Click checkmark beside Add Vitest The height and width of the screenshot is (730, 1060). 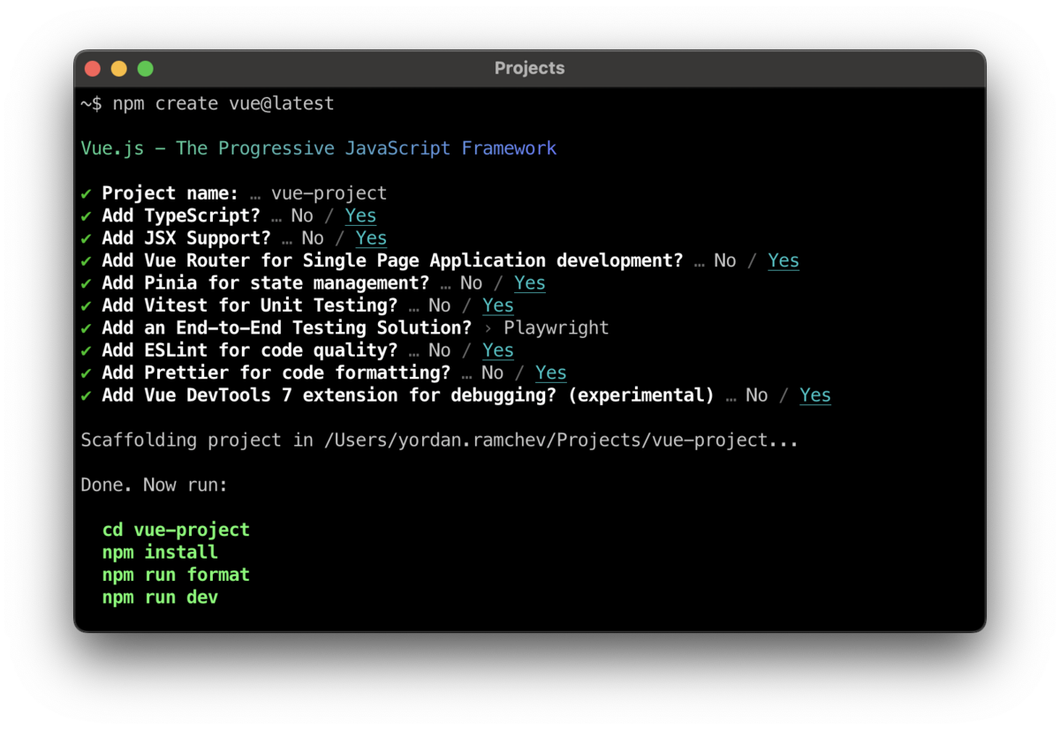[86, 305]
